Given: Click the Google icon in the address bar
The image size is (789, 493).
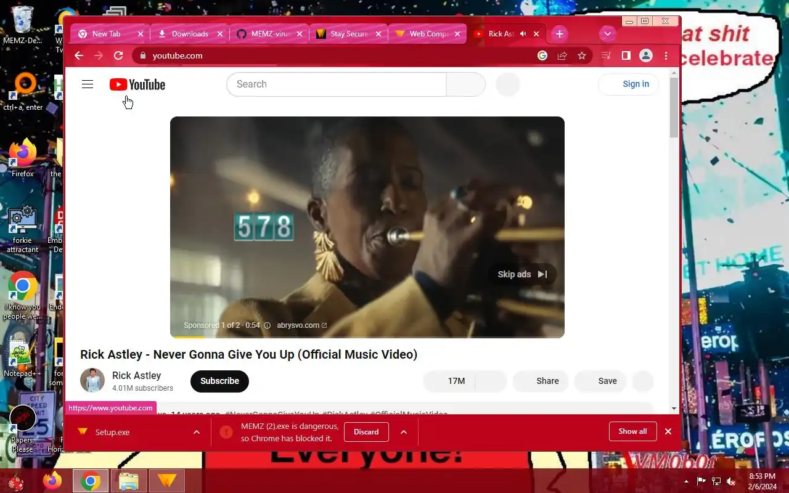Looking at the screenshot, I should (542, 55).
